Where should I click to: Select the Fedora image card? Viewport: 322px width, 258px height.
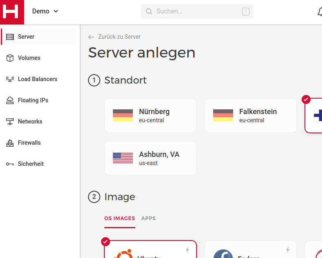click(x=251, y=249)
